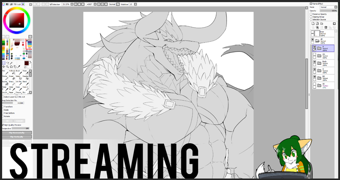Screen dimensions: 340x180
Task: Click Flip Horizontally button
Action: (x=17, y=133)
